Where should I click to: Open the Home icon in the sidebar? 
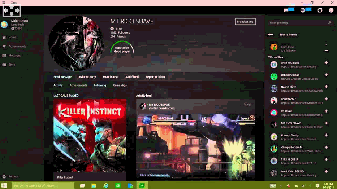4,37
